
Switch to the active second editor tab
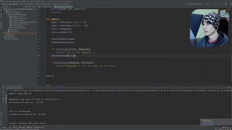pyautogui.click(x=63, y=6)
